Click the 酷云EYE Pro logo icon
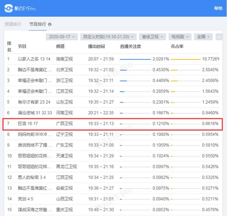 click(x=8, y=8)
